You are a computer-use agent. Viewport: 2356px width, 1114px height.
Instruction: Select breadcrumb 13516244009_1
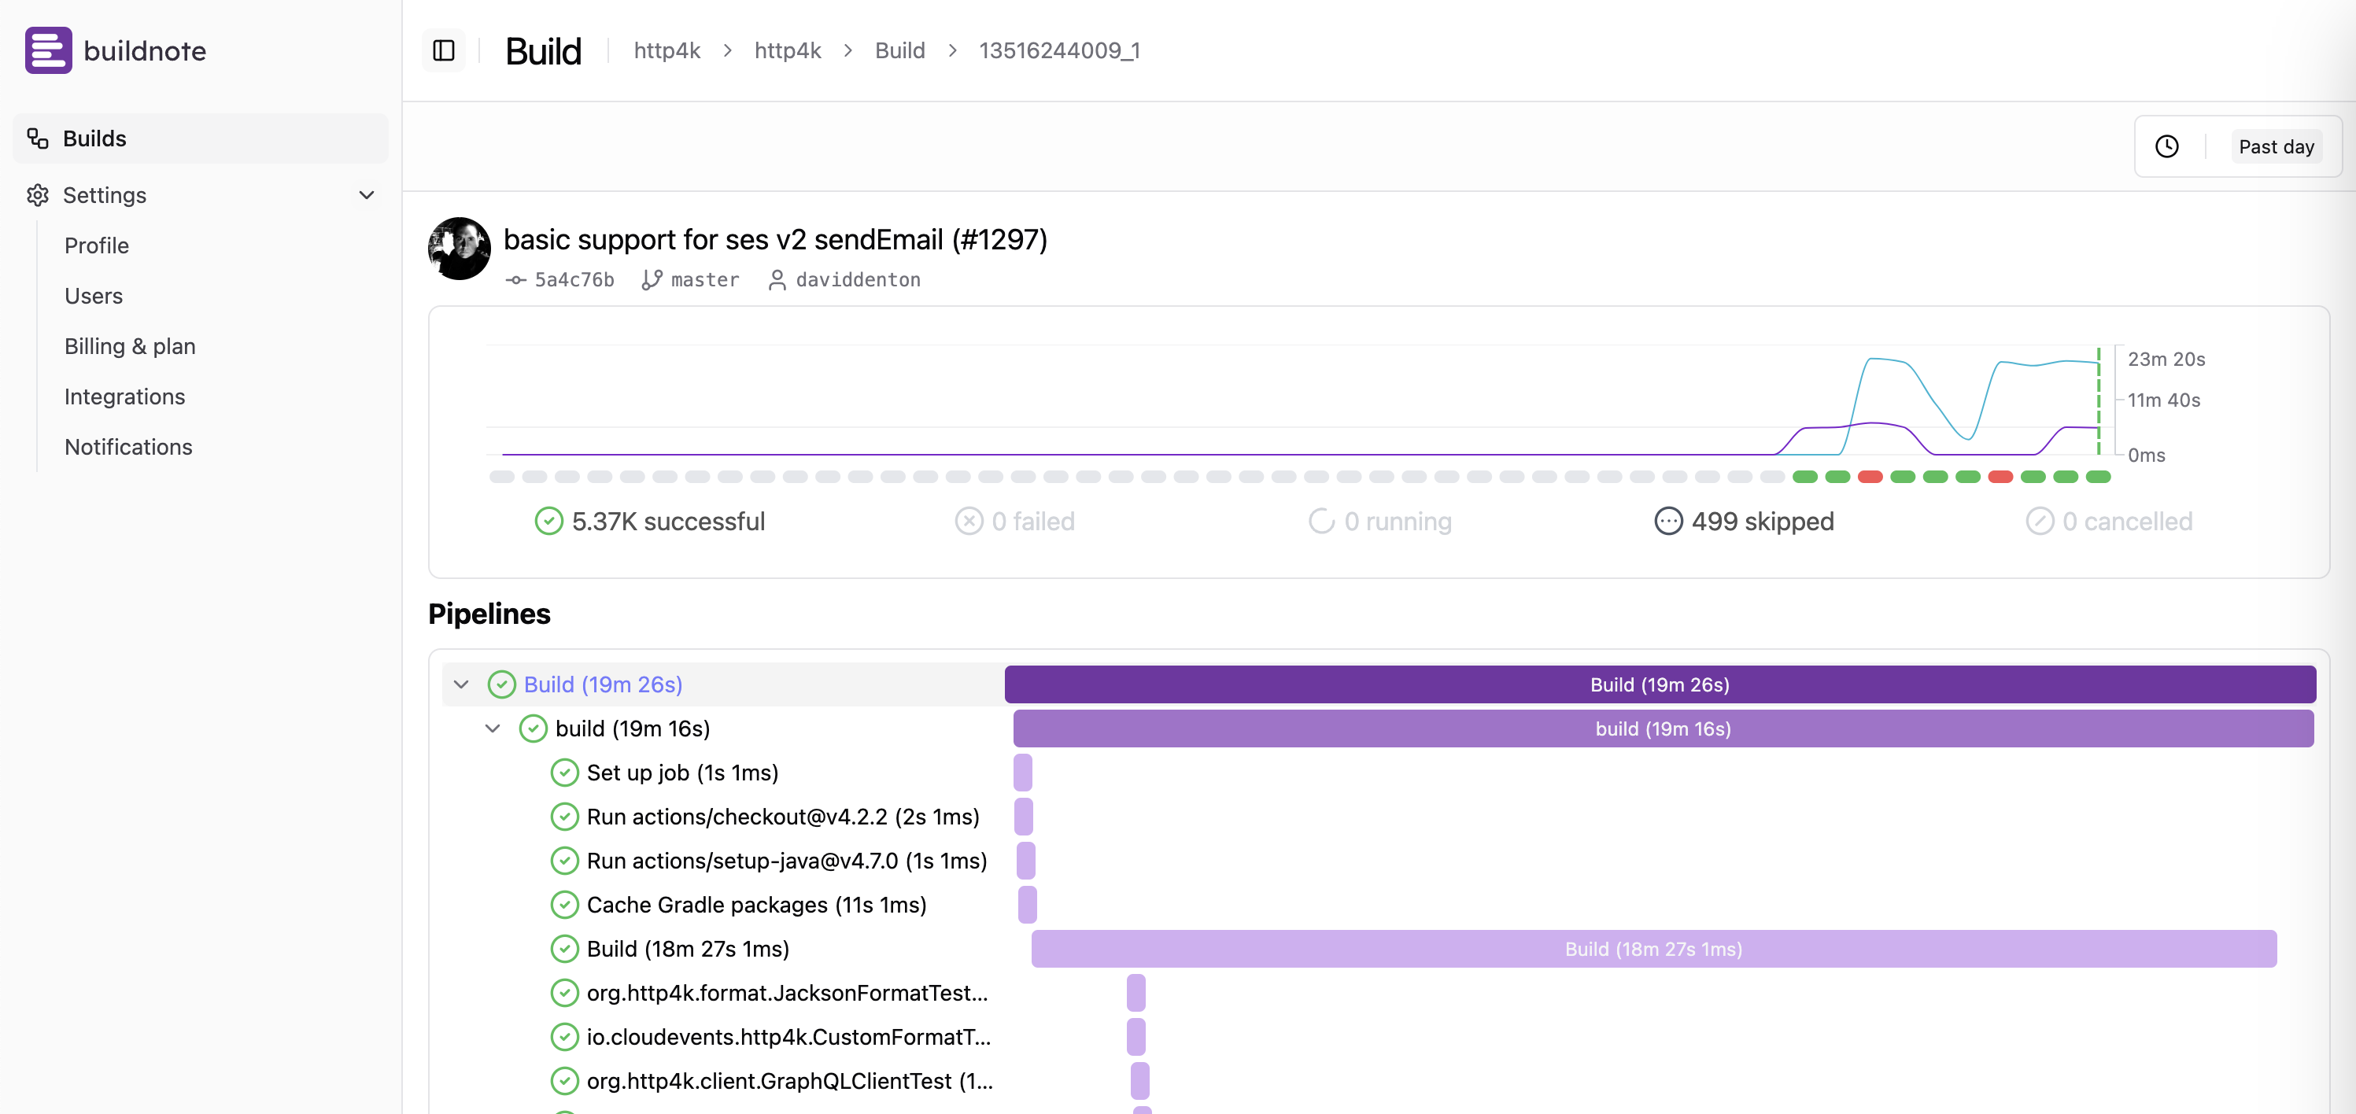(x=1059, y=50)
